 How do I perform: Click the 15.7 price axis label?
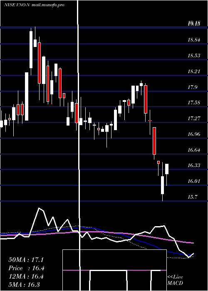pos(192,197)
